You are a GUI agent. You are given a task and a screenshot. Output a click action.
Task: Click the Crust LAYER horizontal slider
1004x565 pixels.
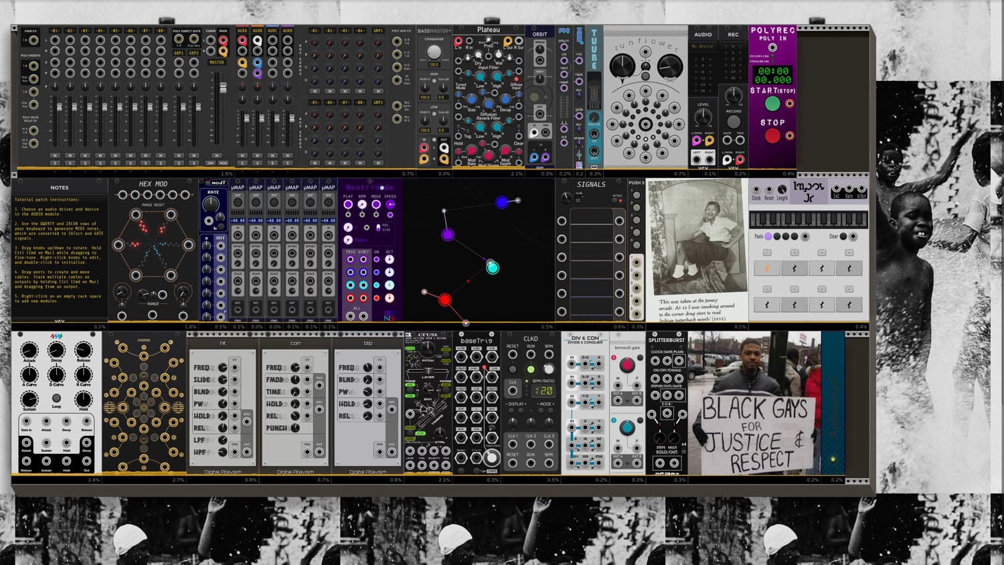[x=428, y=370]
